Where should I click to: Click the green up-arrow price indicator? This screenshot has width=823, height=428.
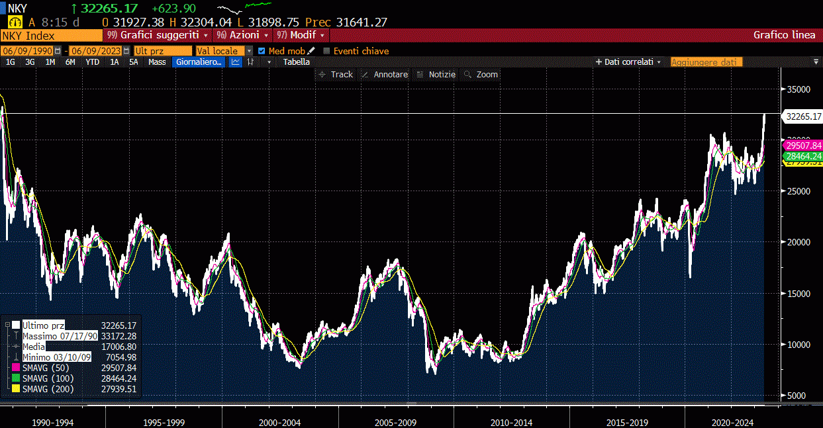(x=73, y=9)
